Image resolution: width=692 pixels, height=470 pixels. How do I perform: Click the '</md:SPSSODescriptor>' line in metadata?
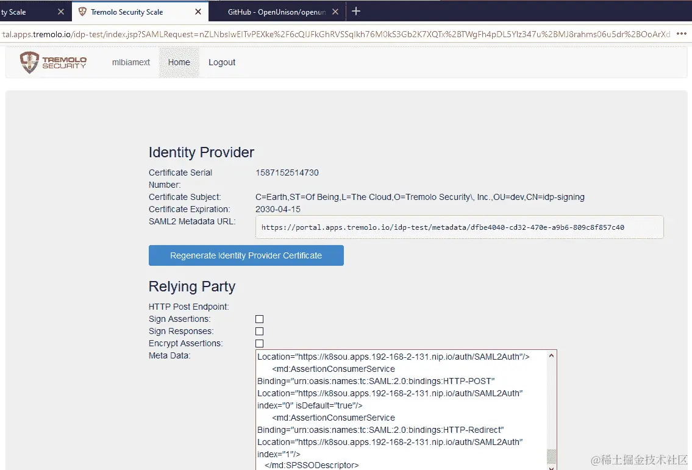click(312, 465)
